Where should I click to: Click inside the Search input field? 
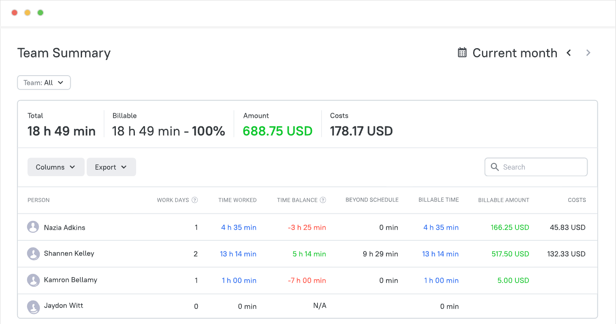[x=536, y=167]
